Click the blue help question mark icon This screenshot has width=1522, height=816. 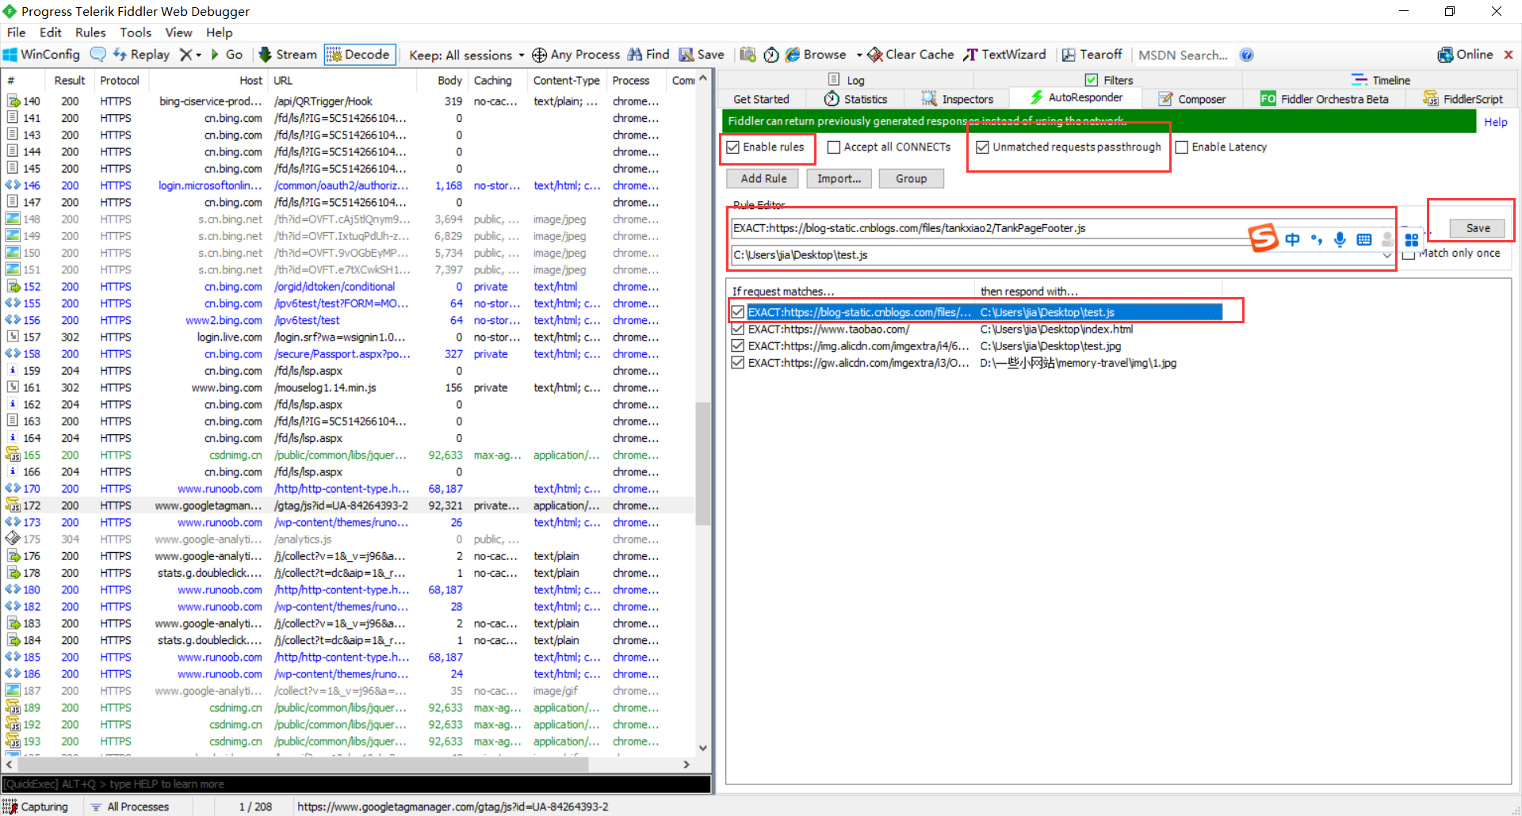1246,55
